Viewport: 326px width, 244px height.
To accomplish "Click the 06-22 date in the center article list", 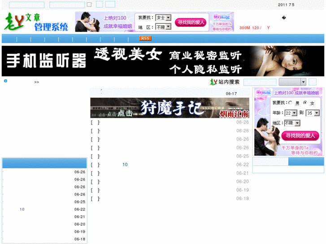I will coord(243,164).
